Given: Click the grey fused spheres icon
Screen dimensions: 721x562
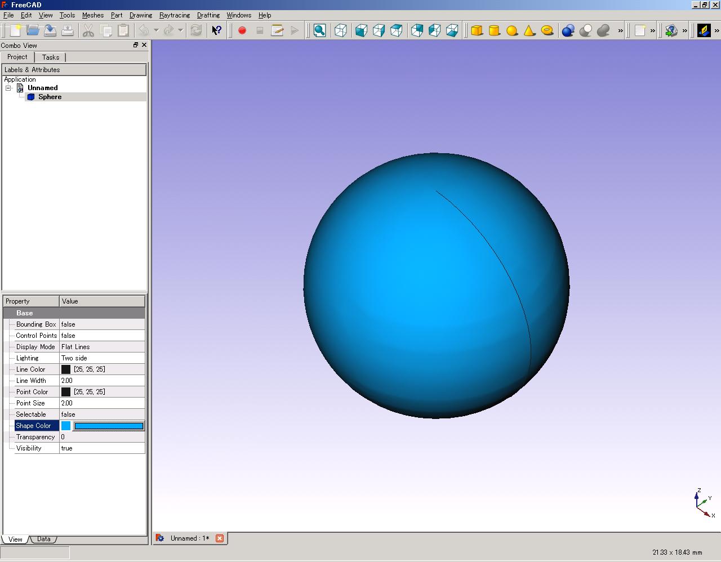Looking at the screenshot, I should (x=603, y=30).
